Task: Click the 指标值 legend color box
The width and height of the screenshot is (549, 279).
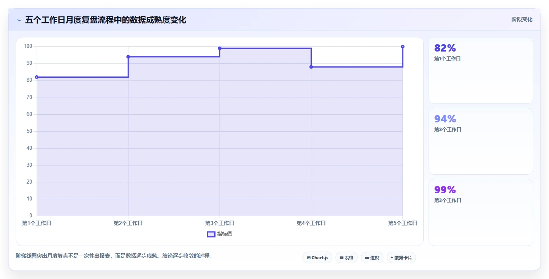Action: [211, 234]
